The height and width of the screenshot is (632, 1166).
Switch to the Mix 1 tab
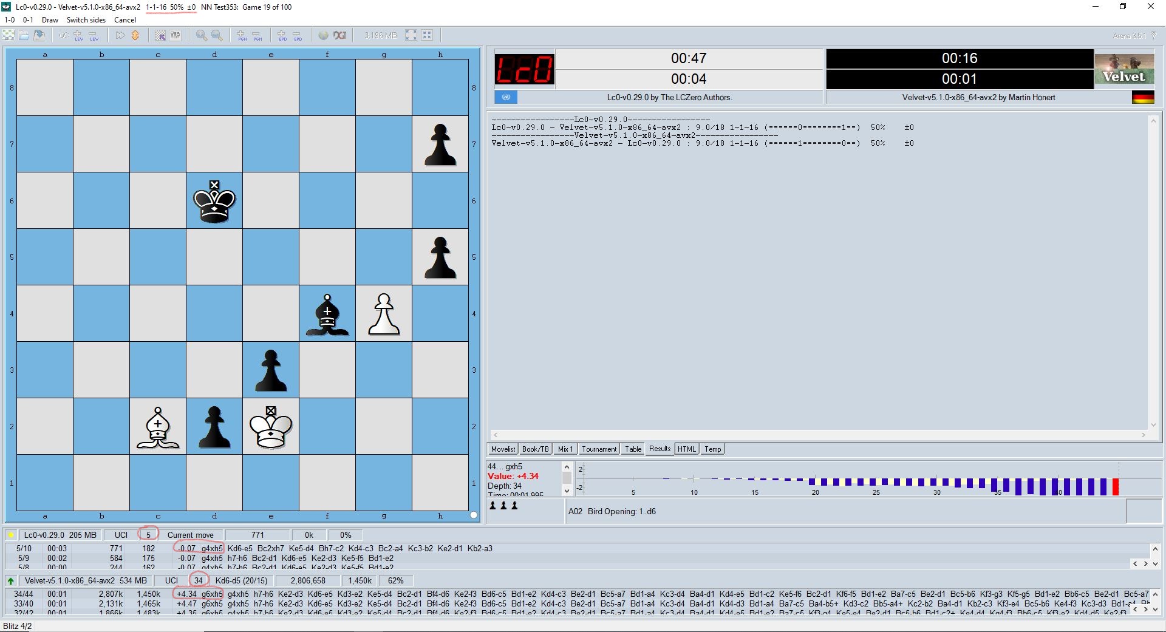point(565,449)
